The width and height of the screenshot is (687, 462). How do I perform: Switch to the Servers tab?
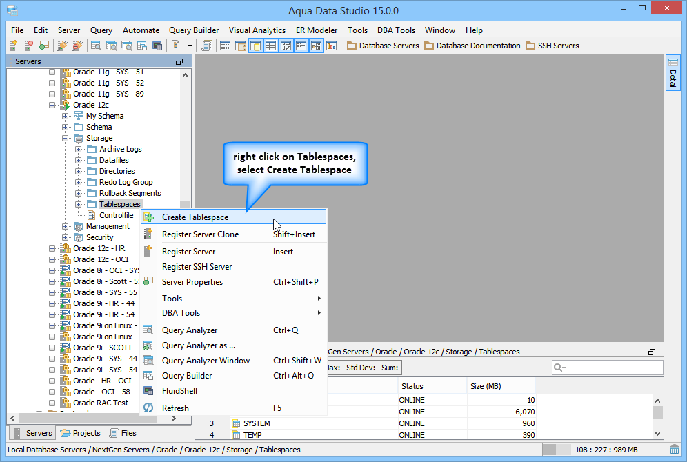(x=33, y=433)
